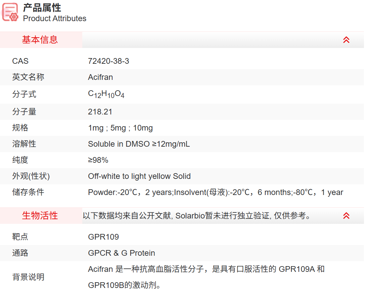Click the purity value ≥98%

(x=98, y=160)
